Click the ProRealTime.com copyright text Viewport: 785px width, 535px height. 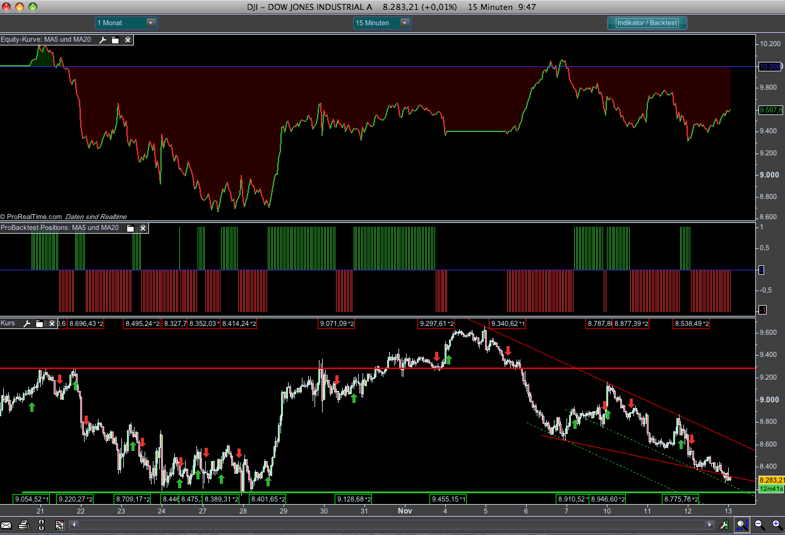point(31,217)
